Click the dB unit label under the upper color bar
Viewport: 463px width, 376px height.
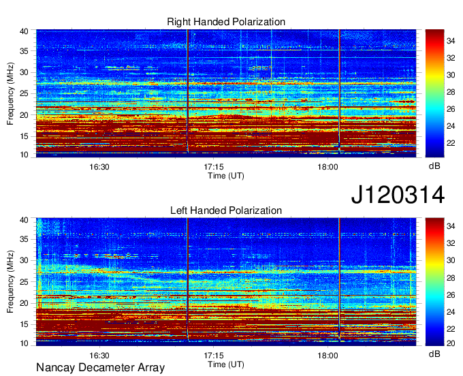434,166
